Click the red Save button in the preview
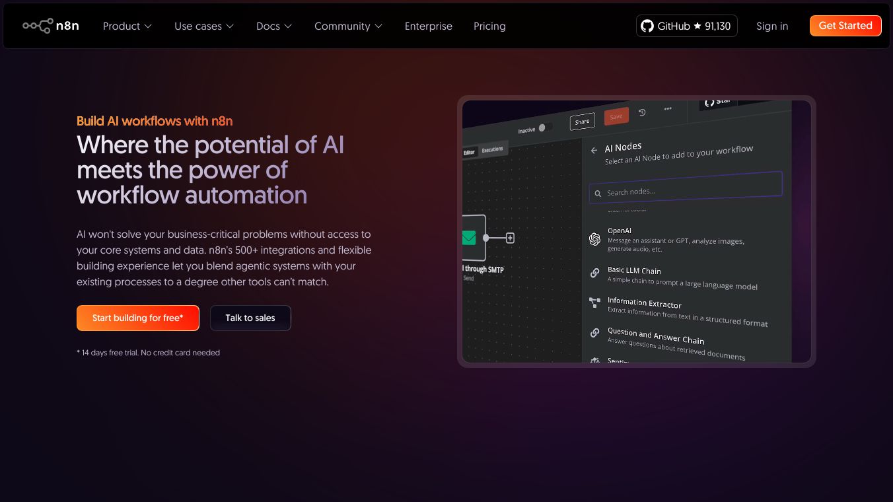This screenshot has height=502, width=893. (x=616, y=116)
